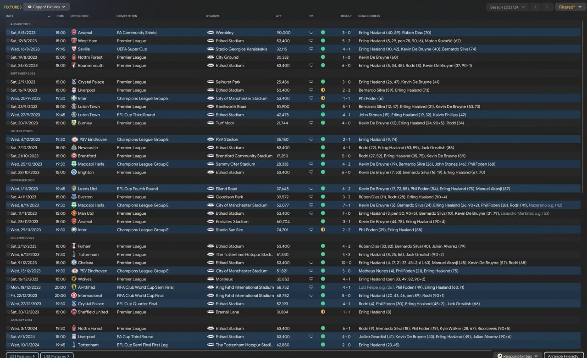Click the Everton club badge
The height and width of the screenshot is (358, 587).
(x=74, y=197)
